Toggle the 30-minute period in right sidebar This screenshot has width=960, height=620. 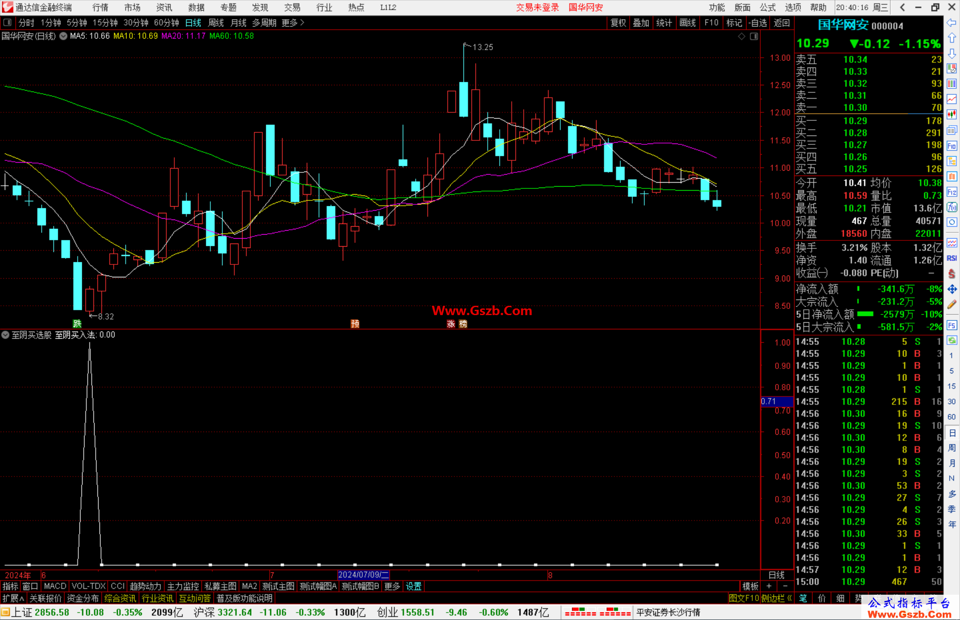[952, 401]
